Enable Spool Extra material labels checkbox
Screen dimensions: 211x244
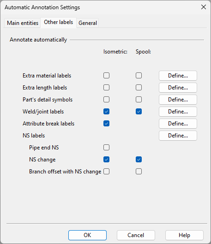click(139, 76)
